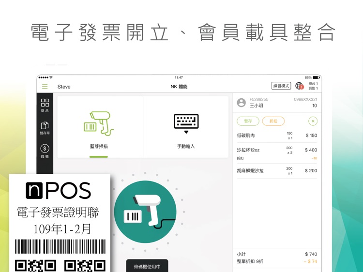Click the member name 王小明
This screenshot has height=272, width=363.
[x=256, y=106]
